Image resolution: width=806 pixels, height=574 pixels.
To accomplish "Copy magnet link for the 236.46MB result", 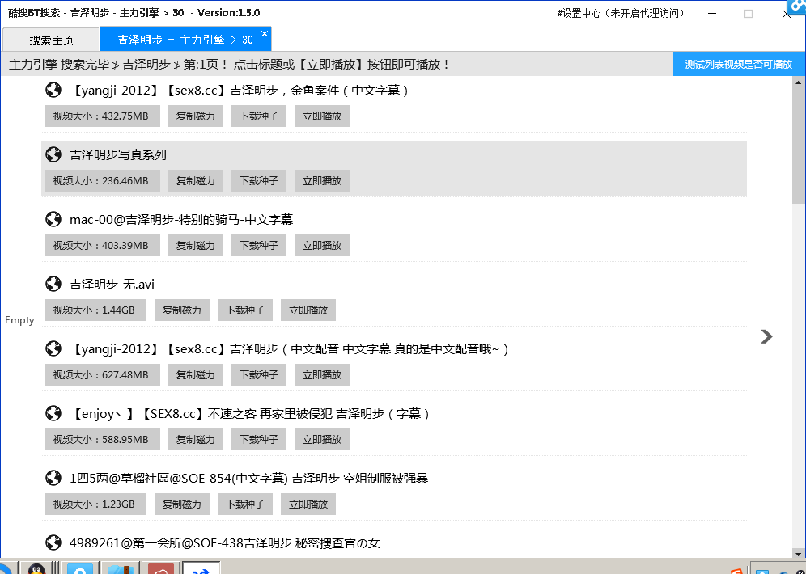I will click(196, 181).
